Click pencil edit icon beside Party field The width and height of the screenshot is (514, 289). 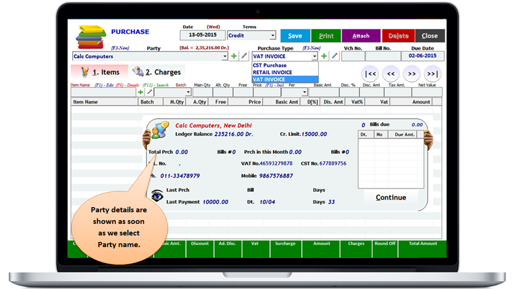point(244,56)
